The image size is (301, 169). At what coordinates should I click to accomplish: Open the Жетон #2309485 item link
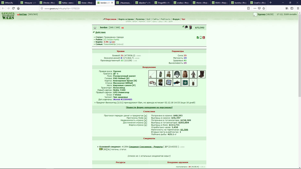(122, 100)
